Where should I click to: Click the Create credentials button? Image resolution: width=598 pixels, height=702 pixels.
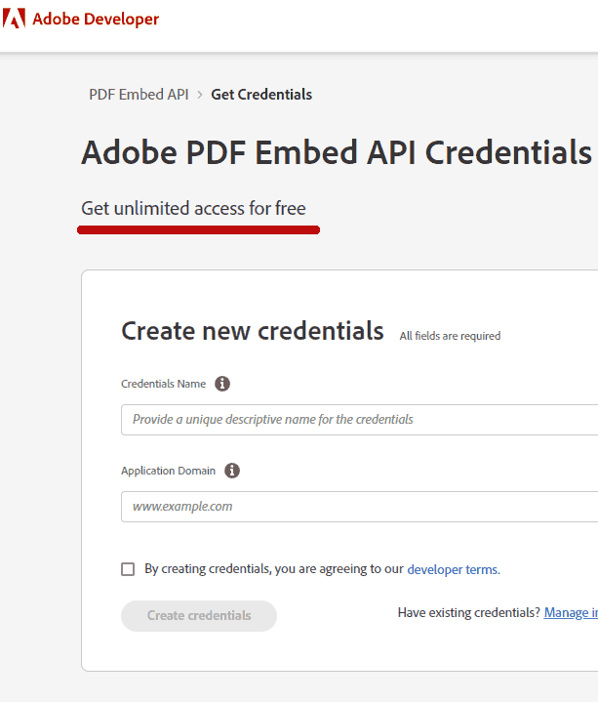[199, 616]
